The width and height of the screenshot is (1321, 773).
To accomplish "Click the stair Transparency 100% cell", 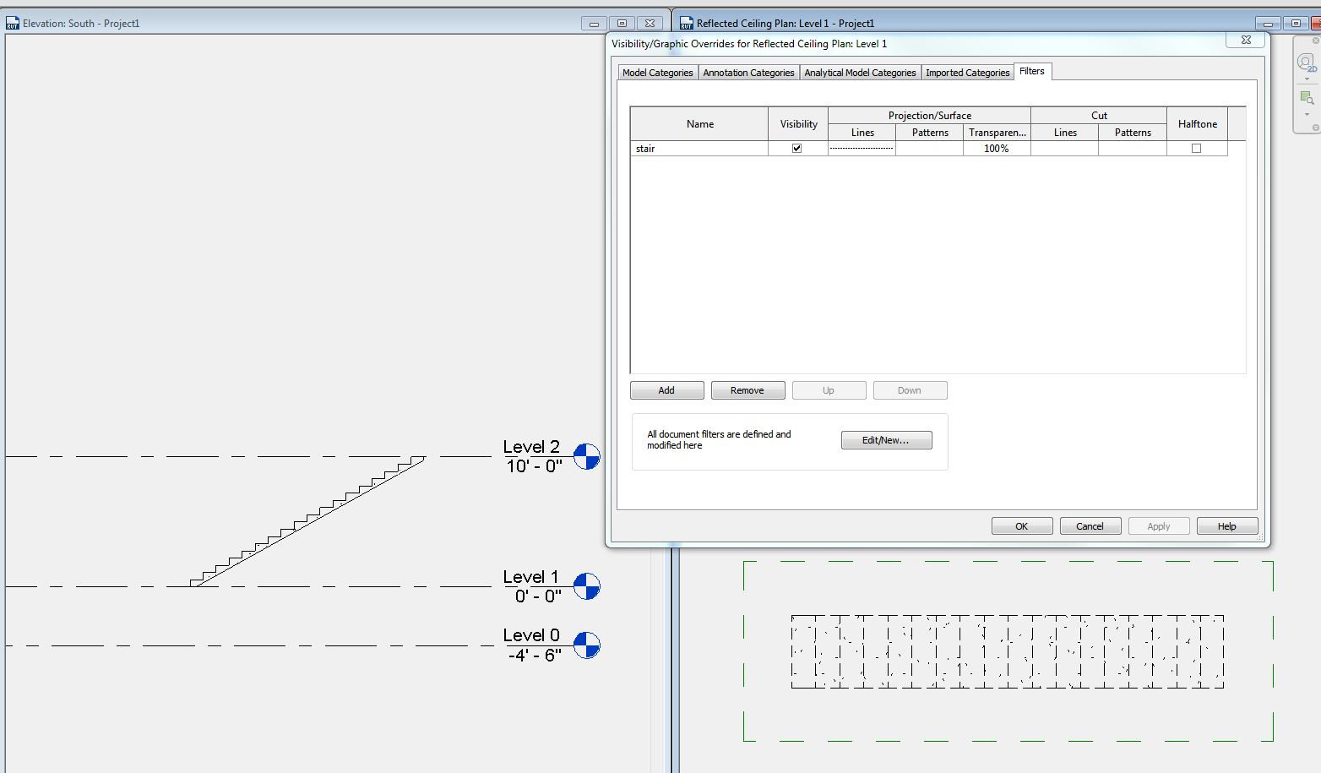I will point(997,149).
